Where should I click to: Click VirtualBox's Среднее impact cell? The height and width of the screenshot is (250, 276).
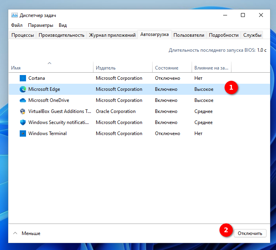tap(203, 111)
